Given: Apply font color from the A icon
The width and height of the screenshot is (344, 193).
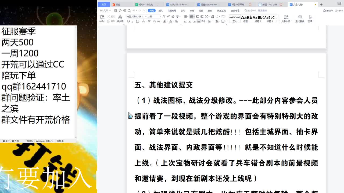Looking at the screenshot, I should point(171,21).
